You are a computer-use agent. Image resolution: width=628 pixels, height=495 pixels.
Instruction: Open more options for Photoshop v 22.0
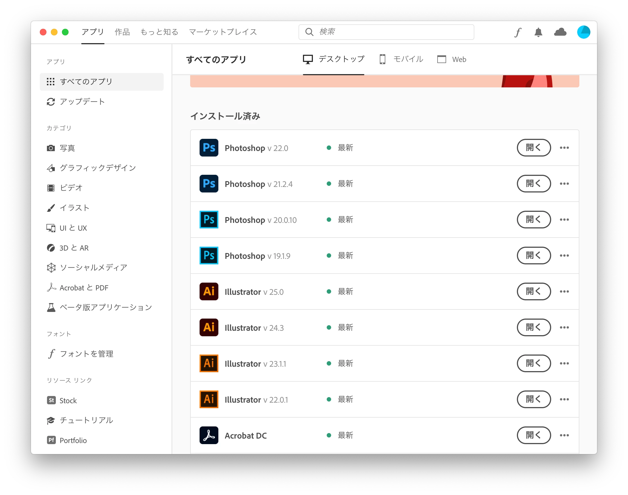point(564,148)
